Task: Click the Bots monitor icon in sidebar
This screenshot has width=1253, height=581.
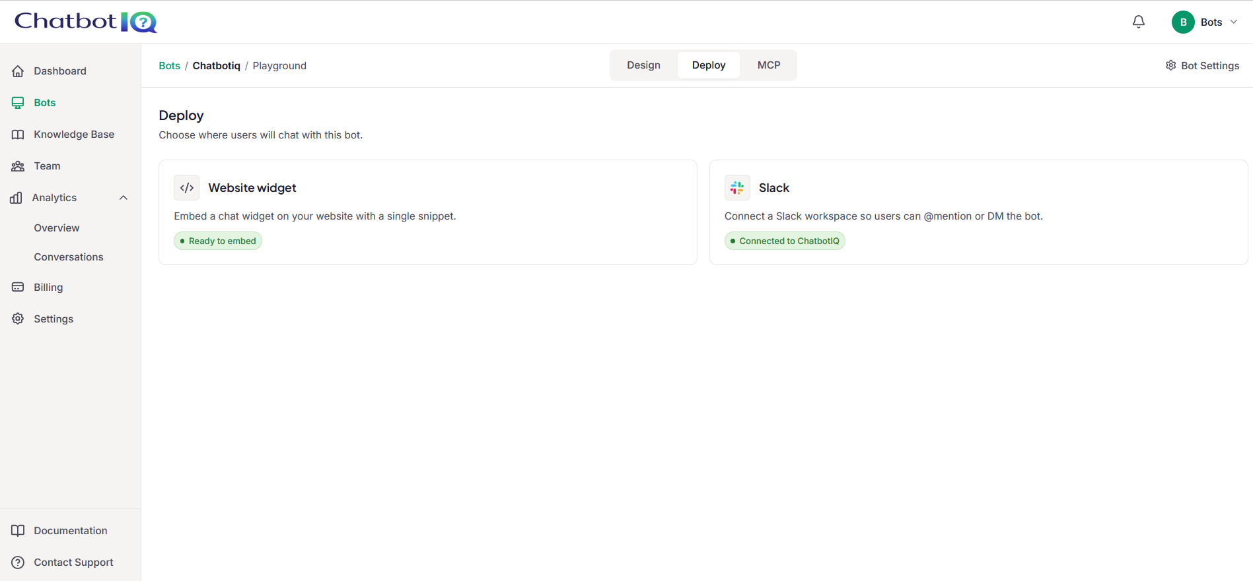Action: pyautogui.click(x=18, y=103)
